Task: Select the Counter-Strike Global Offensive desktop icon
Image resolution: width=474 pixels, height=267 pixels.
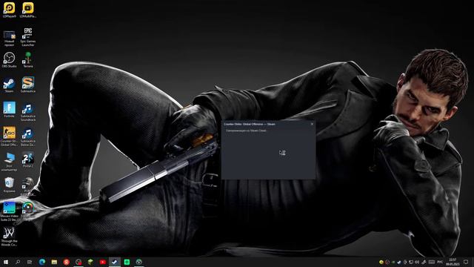Action: (x=10, y=136)
